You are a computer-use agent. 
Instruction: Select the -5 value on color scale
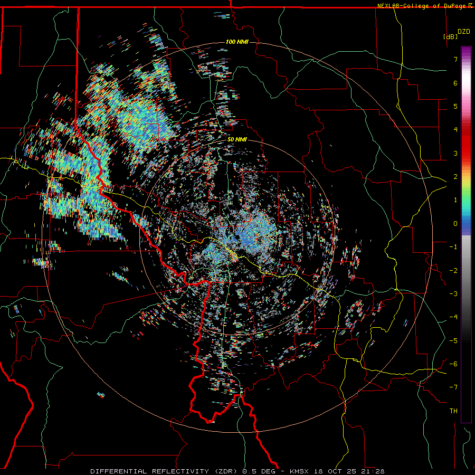453,341
